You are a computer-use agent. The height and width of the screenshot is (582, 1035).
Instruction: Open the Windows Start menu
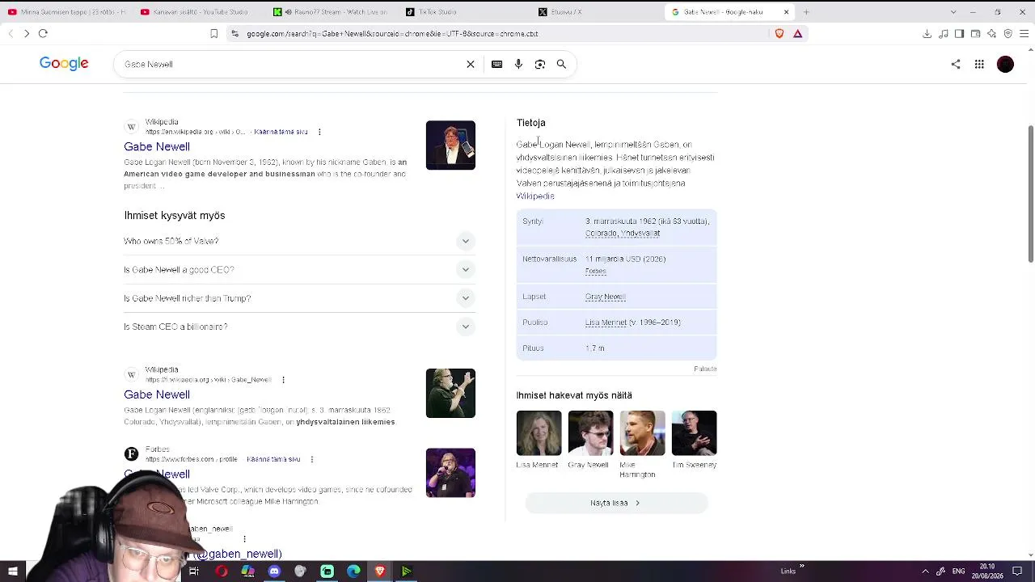click(x=13, y=571)
